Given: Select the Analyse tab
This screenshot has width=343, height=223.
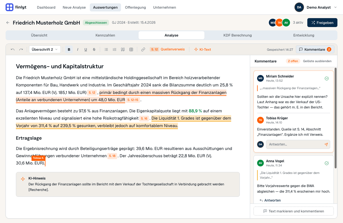Looking at the screenshot, I should (171, 35).
